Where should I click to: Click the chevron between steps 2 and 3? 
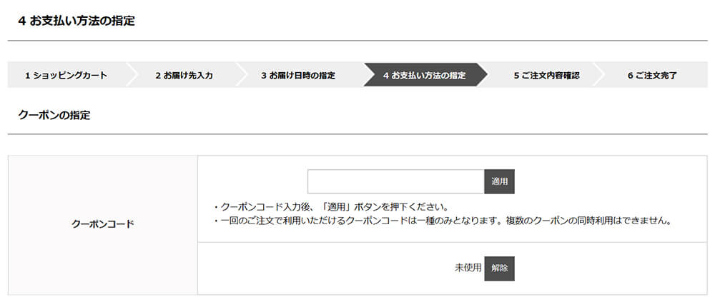click(241, 75)
